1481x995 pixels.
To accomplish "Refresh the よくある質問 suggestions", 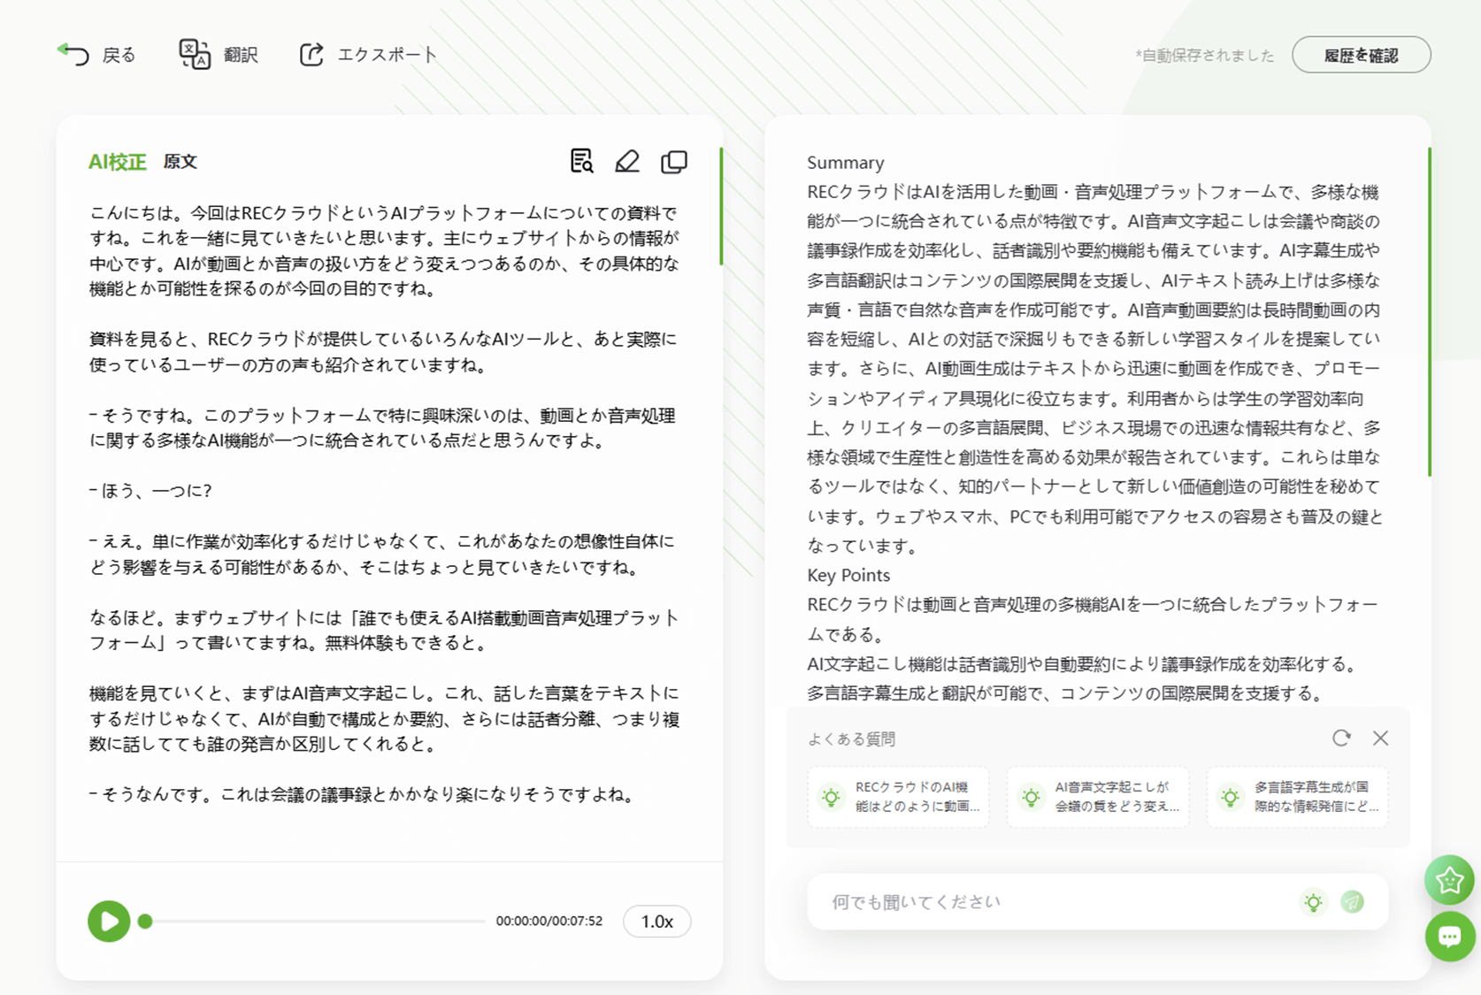I will 1341,738.
